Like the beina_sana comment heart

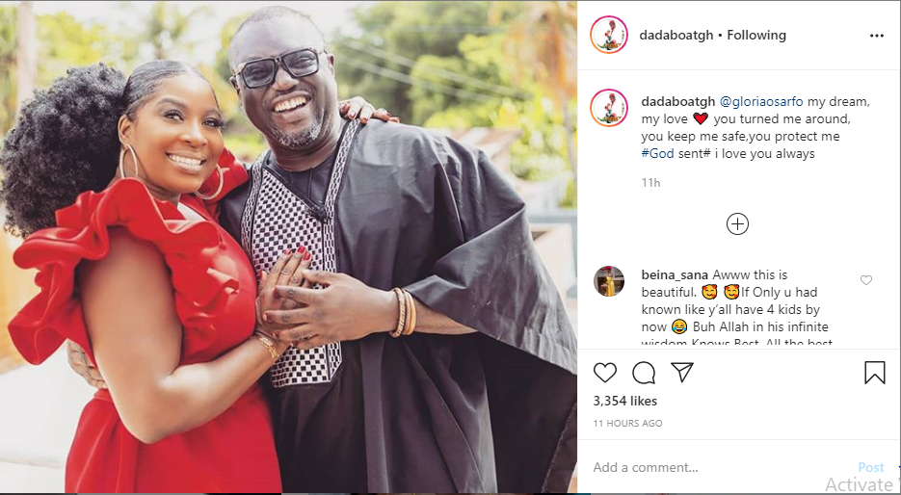tap(866, 280)
